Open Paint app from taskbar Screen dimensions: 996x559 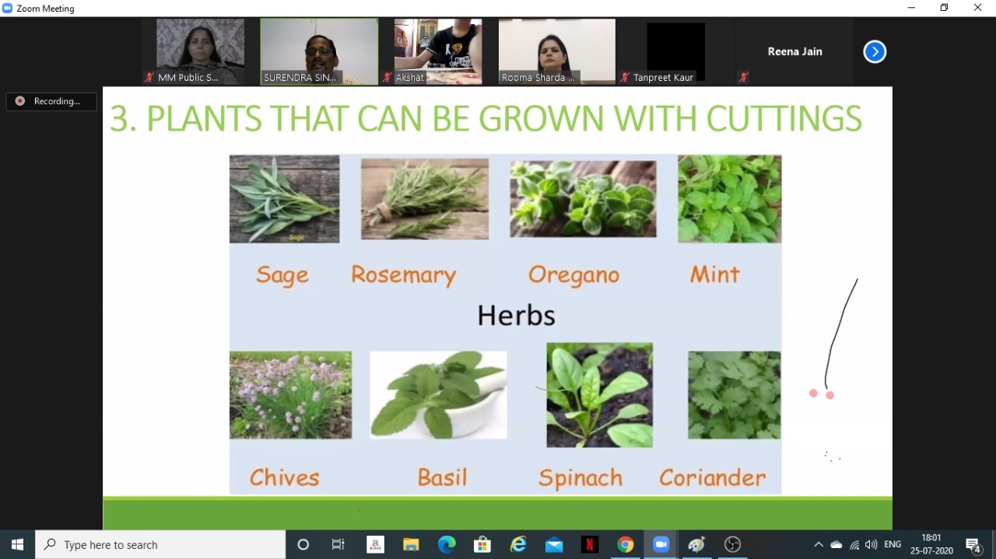tap(696, 545)
